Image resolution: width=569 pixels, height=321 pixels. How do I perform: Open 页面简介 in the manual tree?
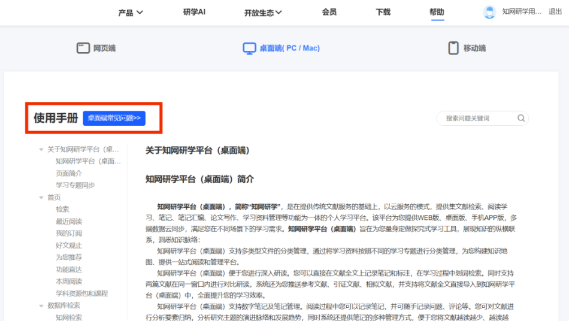coord(69,173)
